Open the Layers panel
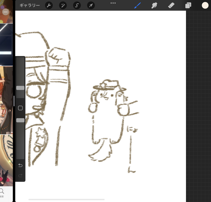211x202 pixels. click(188, 6)
